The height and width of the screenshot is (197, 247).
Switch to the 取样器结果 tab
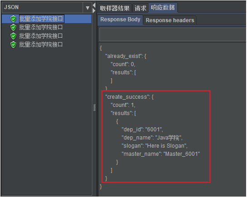(x=115, y=8)
